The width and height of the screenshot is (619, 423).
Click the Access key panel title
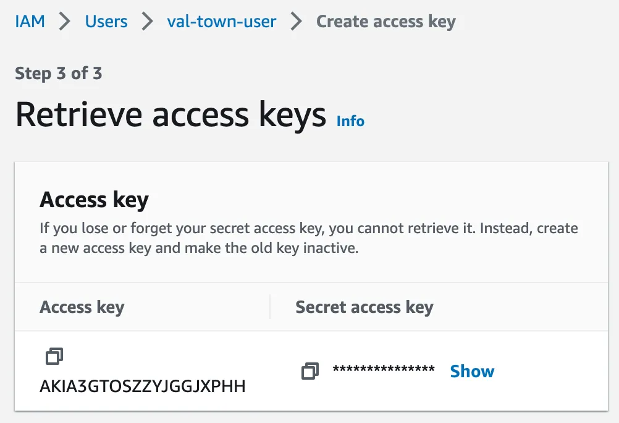(x=94, y=200)
